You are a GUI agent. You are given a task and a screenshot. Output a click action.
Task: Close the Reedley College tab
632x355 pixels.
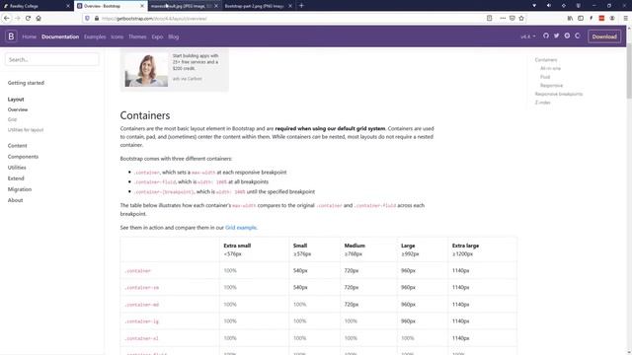68,6
